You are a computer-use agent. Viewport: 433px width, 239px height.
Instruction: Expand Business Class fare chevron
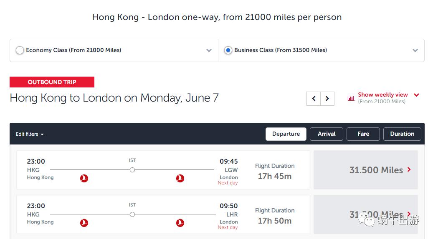click(x=415, y=50)
